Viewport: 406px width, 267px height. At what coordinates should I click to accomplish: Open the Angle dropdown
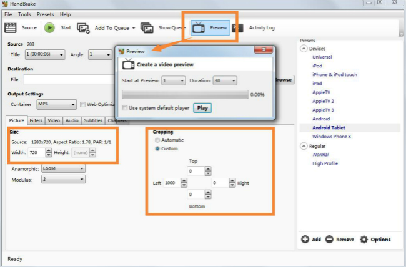pyautogui.click(x=100, y=55)
